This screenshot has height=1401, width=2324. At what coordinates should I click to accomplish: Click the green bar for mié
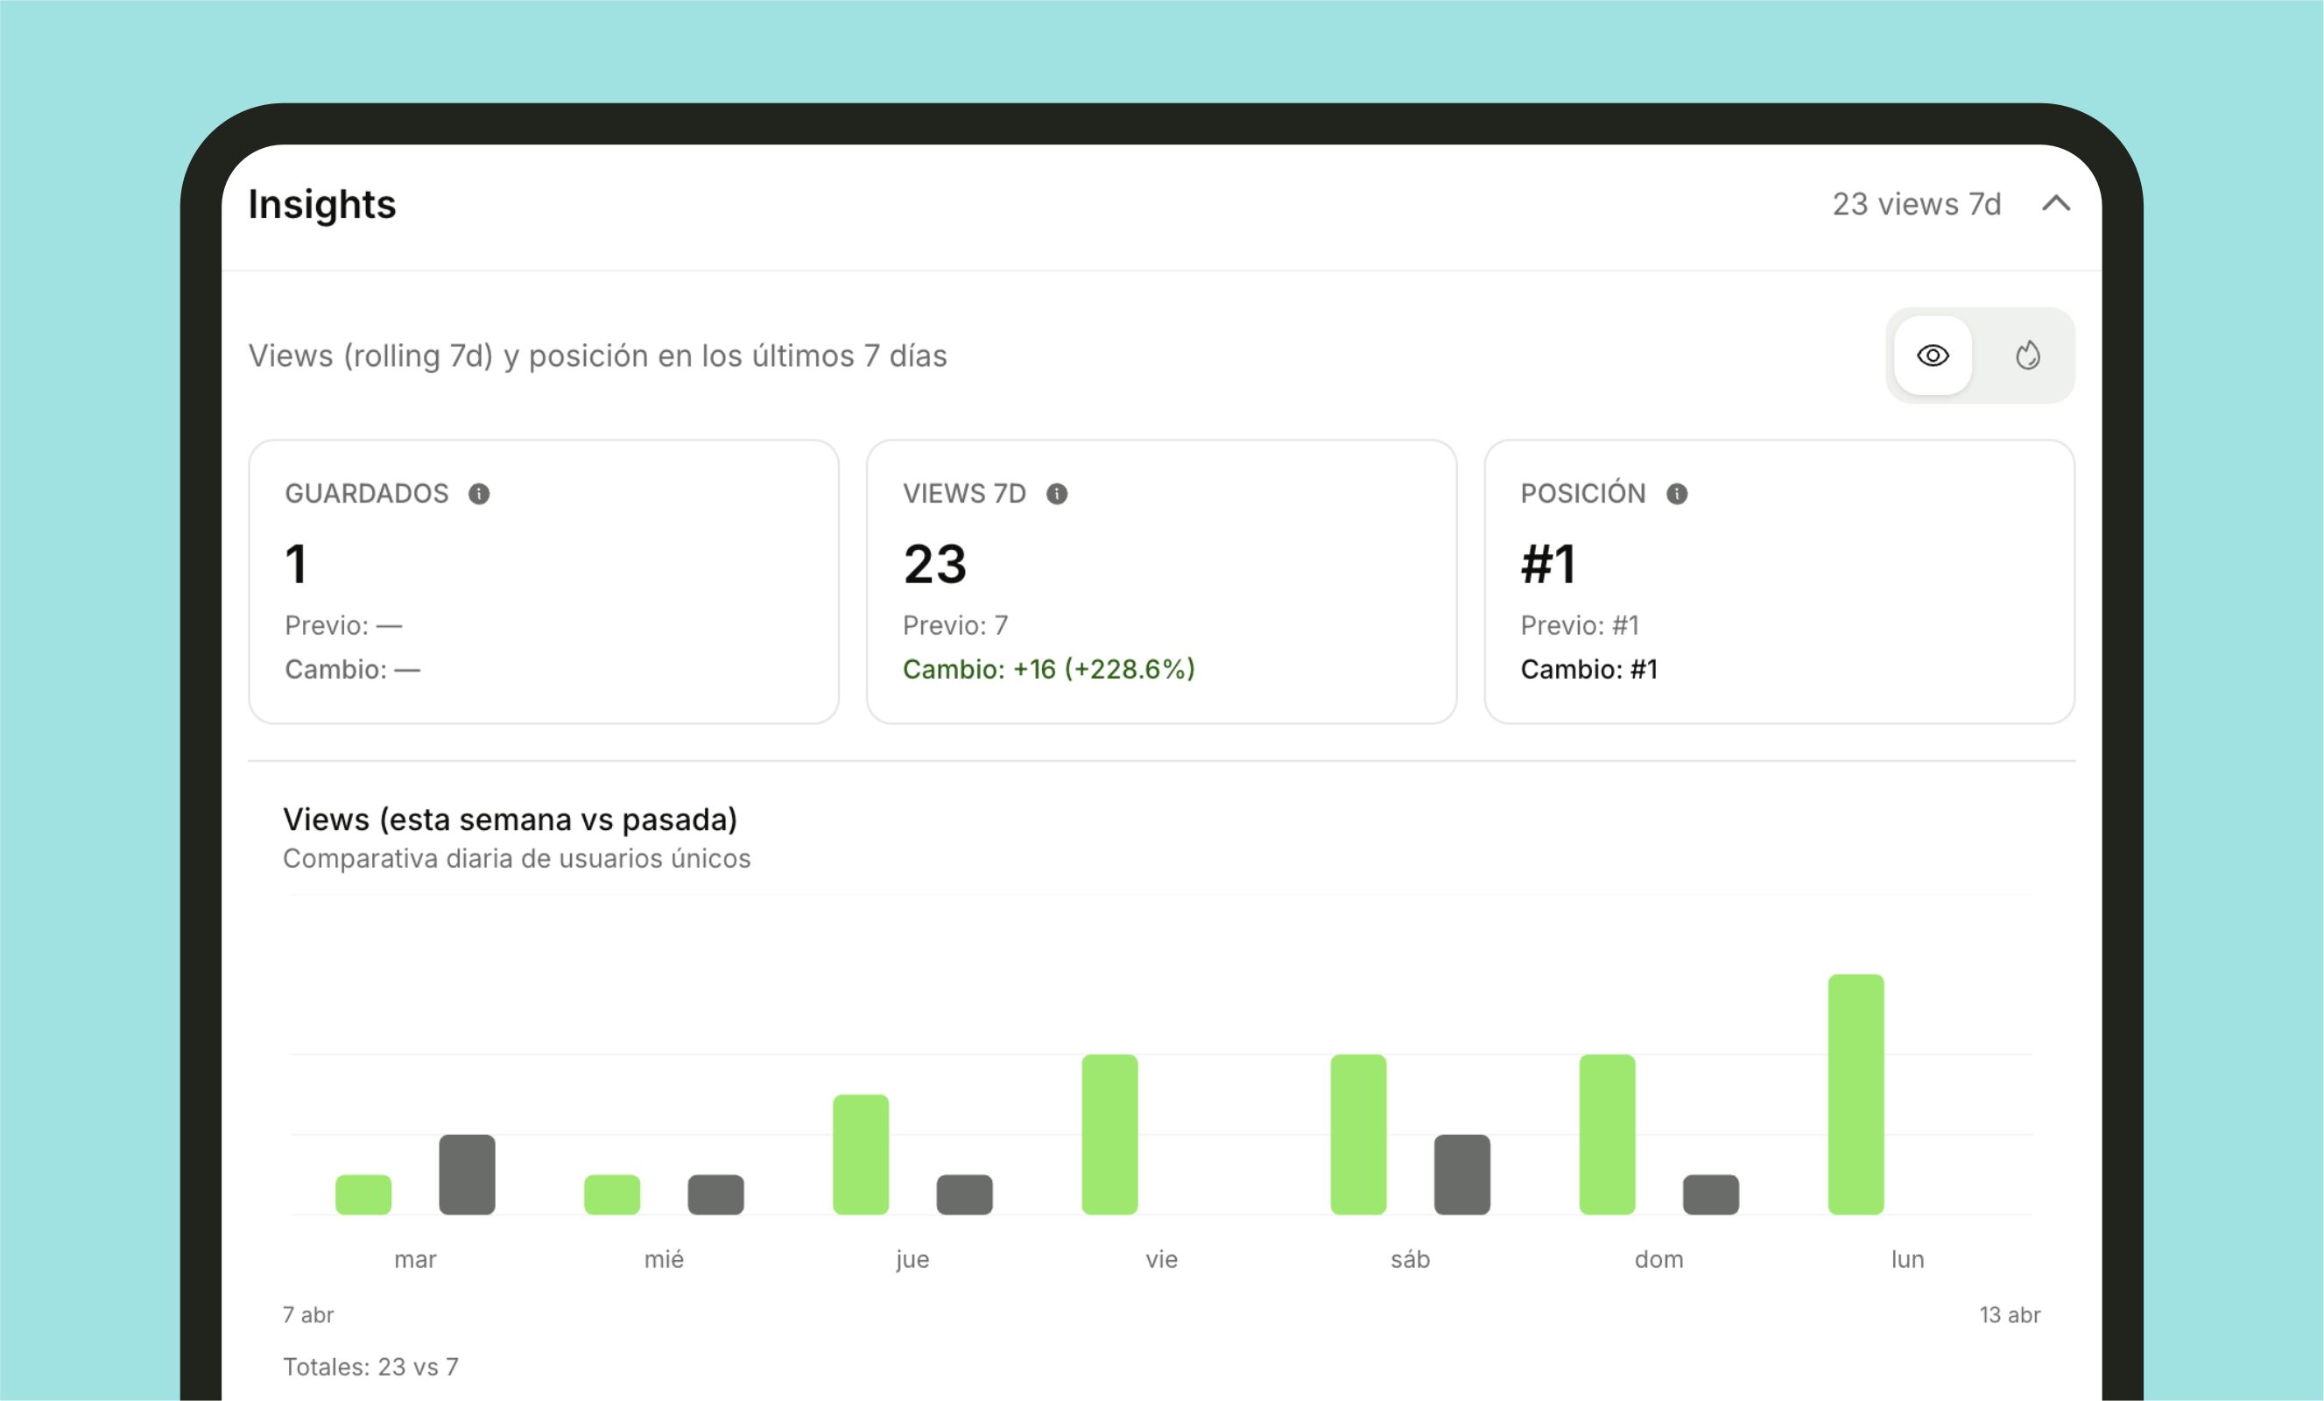612,1194
